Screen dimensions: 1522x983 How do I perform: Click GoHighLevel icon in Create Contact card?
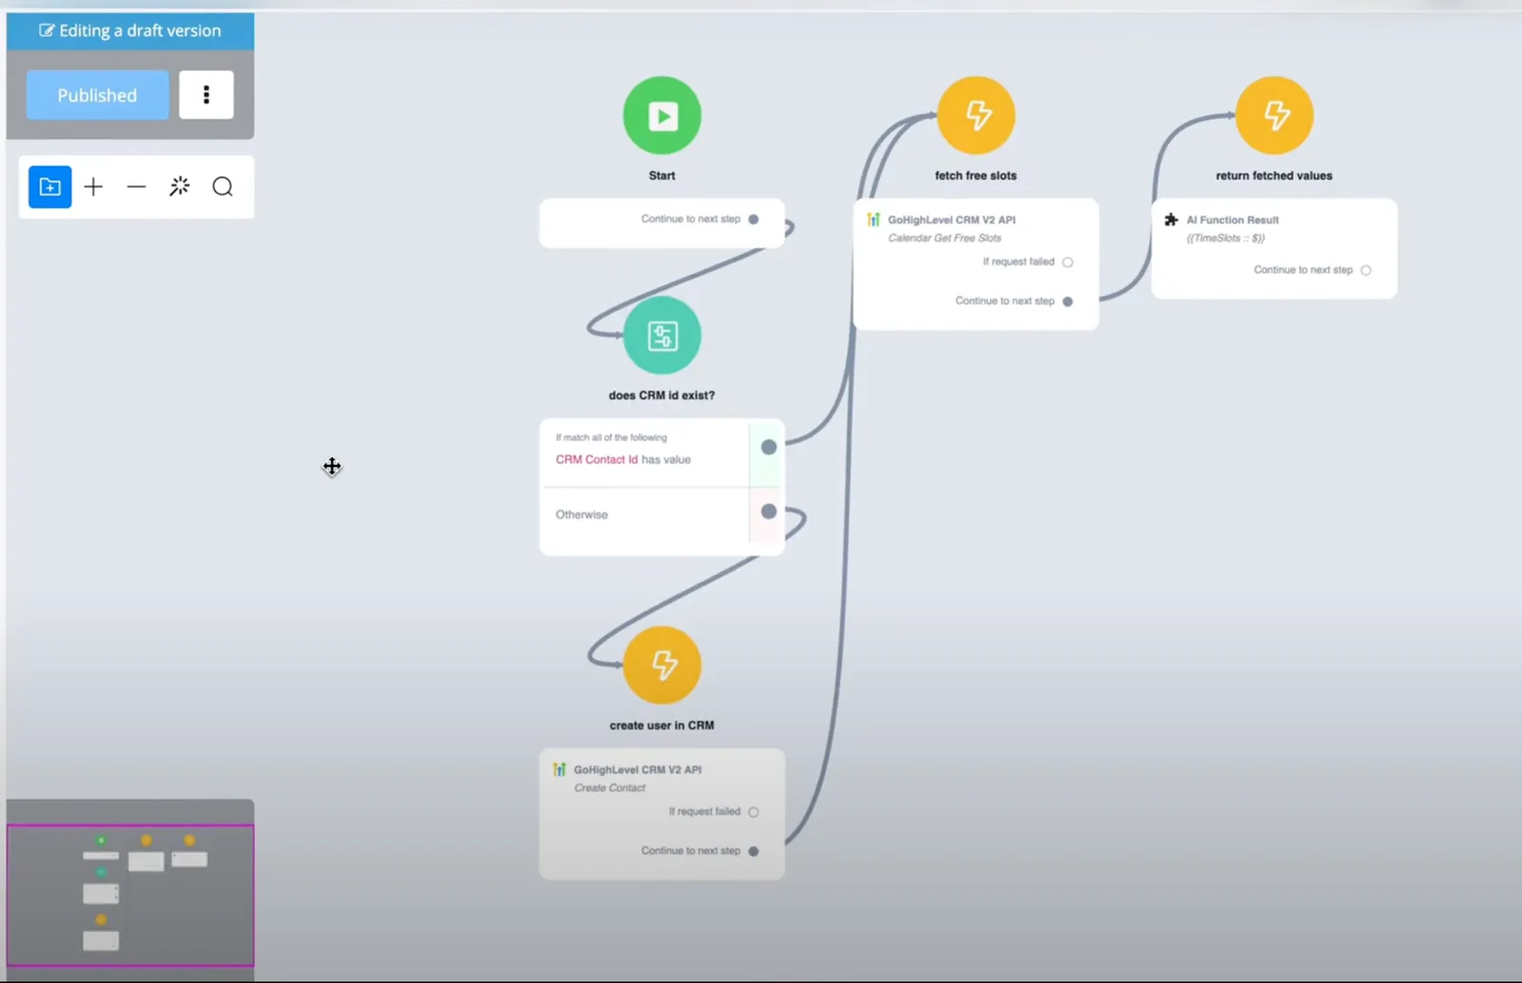[x=559, y=769]
